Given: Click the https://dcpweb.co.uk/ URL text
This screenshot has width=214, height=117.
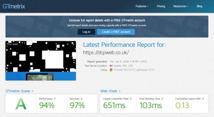Looking at the screenshot, I should click(106, 52).
